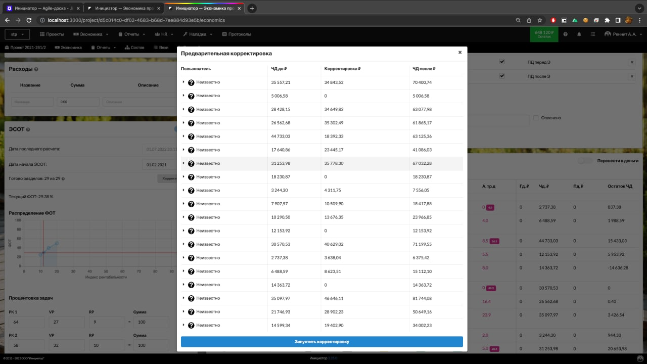647x364 pixels.
Task: Open the extensions puzzle-piece menu
Action: 607,20
